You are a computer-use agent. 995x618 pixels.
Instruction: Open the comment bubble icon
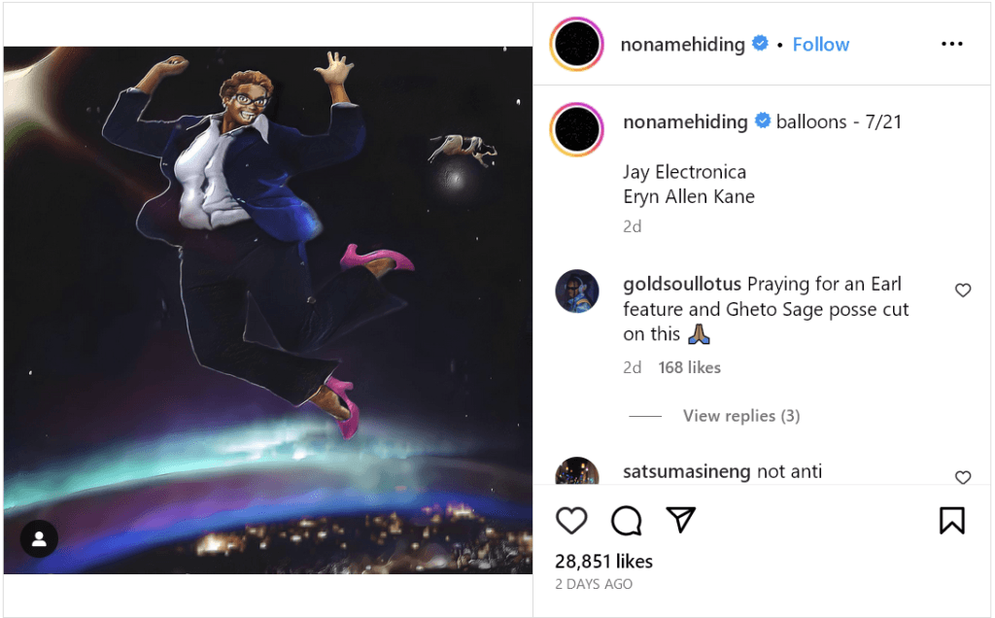click(626, 521)
